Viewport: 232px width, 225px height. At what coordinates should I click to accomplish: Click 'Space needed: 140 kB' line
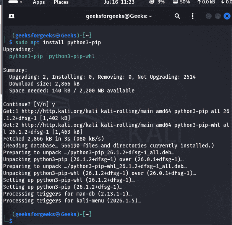[x=72, y=91]
